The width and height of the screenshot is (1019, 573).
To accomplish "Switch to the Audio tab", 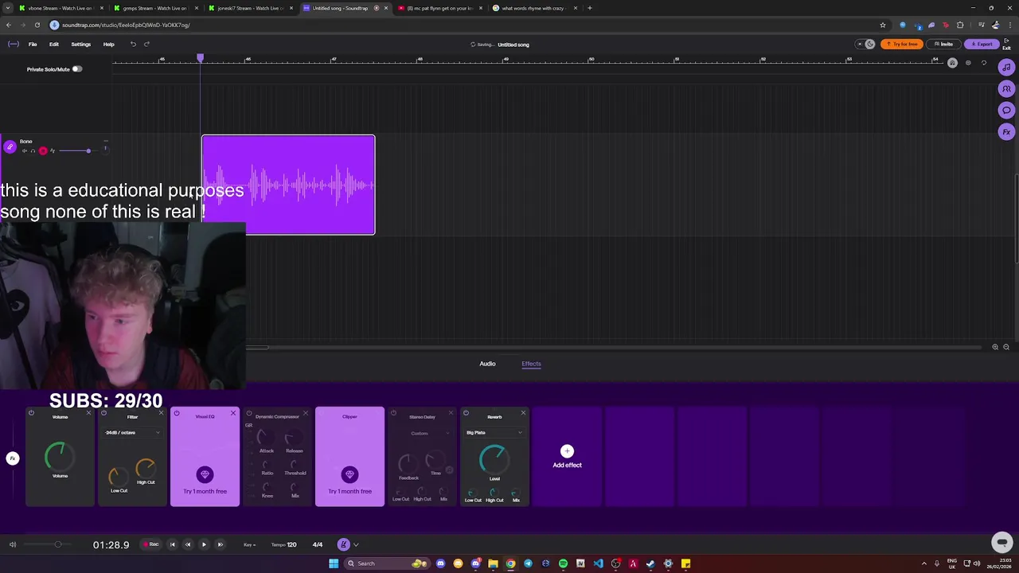I will [487, 364].
